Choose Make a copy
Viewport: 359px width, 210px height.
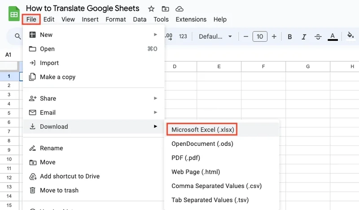tap(94, 77)
